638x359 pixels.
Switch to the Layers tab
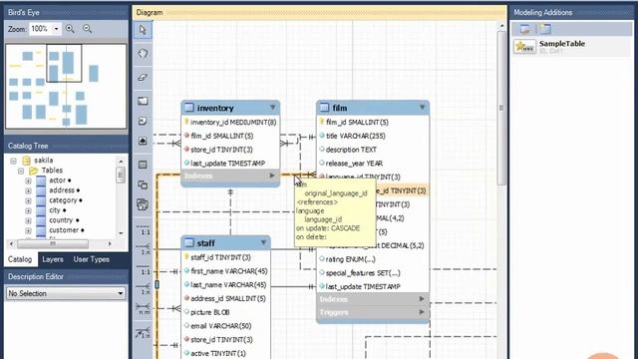[x=53, y=259]
